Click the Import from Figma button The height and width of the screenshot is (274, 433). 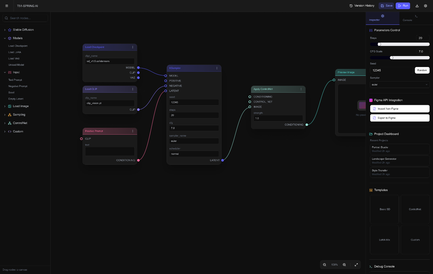(399, 109)
